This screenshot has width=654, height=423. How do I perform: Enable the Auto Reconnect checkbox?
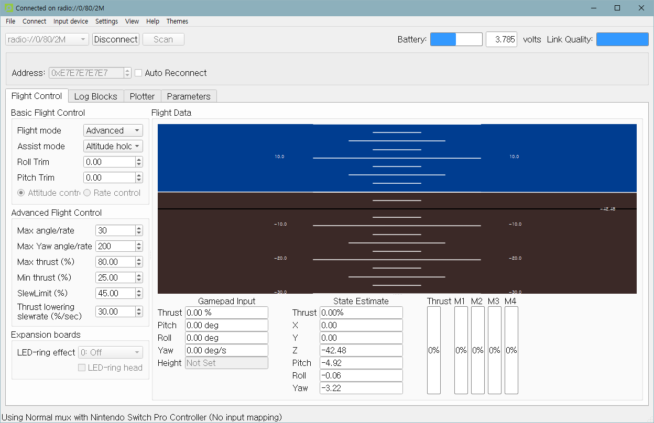[x=138, y=73]
